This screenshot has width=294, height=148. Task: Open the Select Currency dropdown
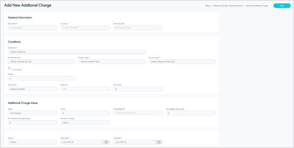coord(85,28)
